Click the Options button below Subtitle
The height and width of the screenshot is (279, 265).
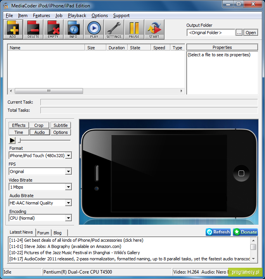click(x=61, y=132)
